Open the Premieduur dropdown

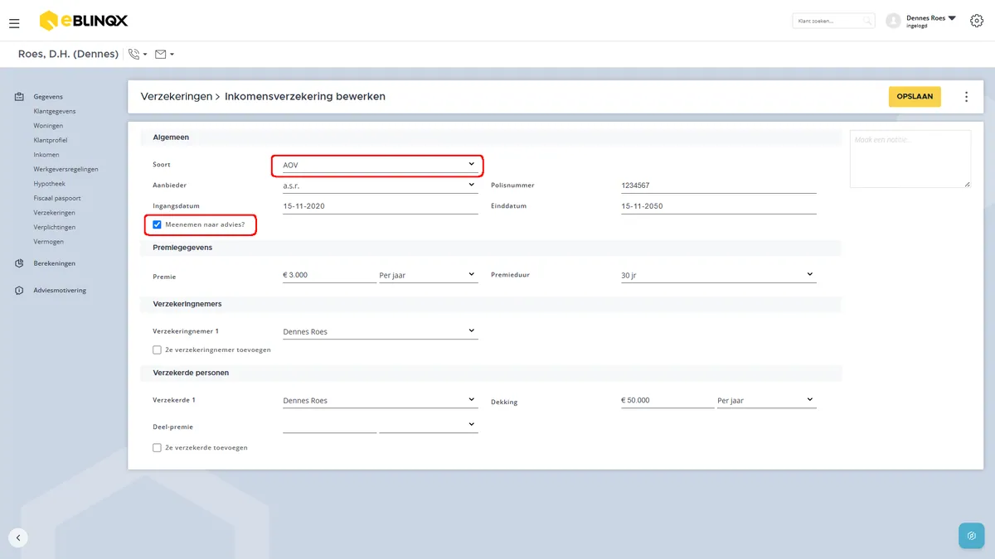(x=718, y=275)
